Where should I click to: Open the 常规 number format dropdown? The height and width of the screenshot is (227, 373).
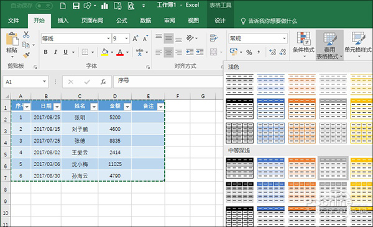(x=284, y=38)
